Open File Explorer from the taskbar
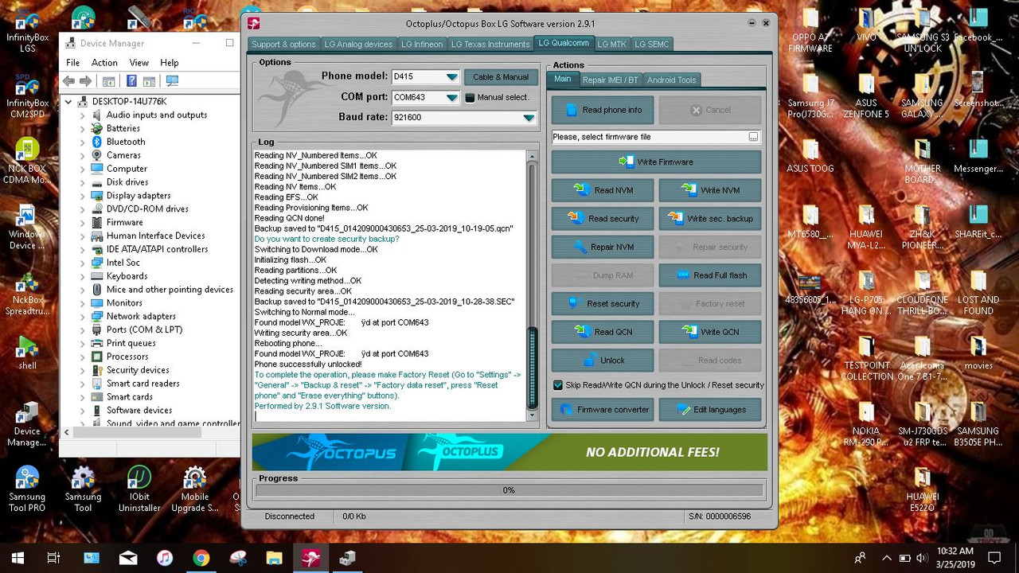This screenshot has width=1019, height=573. (x=274, y=558)
